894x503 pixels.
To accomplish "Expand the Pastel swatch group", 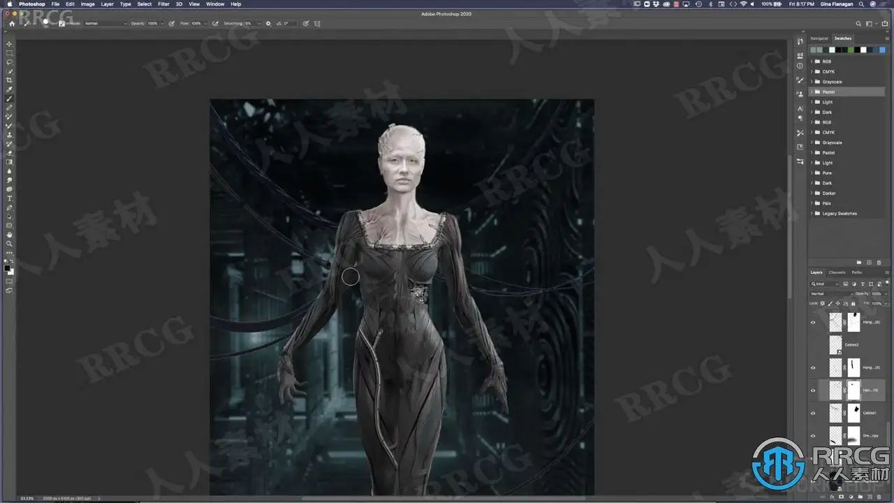I will [812, 92].
